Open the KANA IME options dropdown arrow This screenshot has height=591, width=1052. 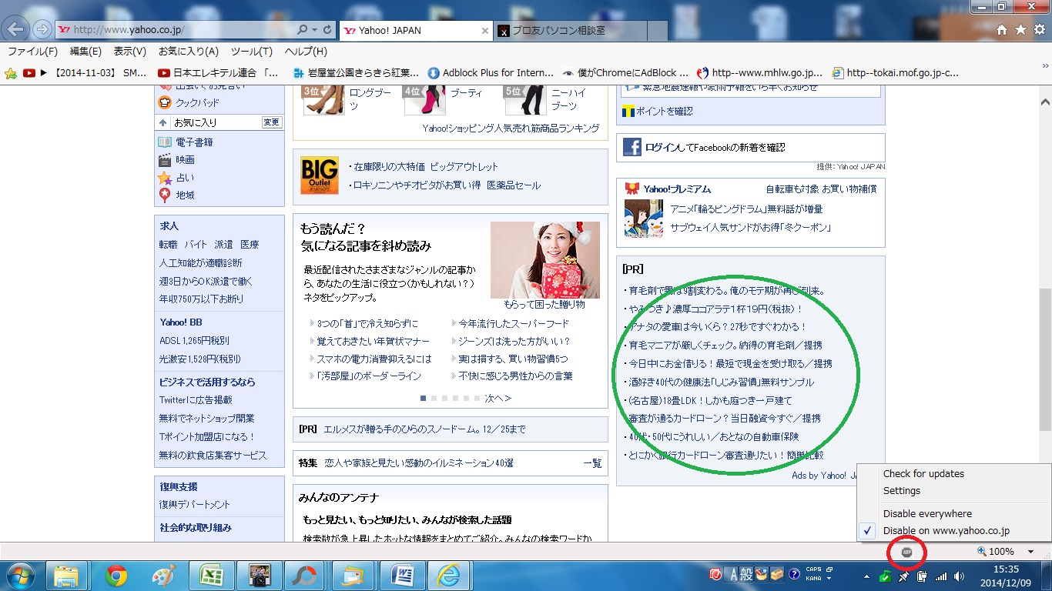click(x=830, y=579)
